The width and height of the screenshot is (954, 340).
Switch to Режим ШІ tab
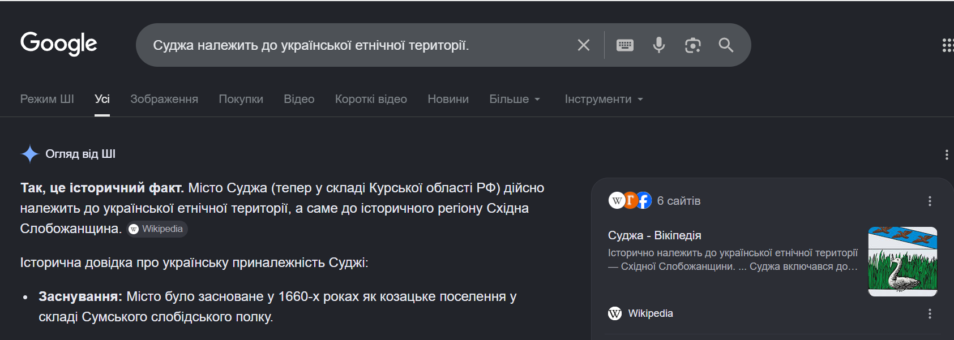[47, 99]
